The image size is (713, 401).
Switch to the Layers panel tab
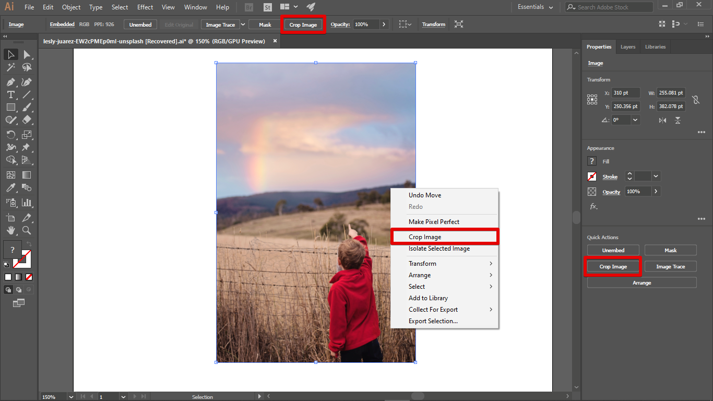tap(628, 46)
